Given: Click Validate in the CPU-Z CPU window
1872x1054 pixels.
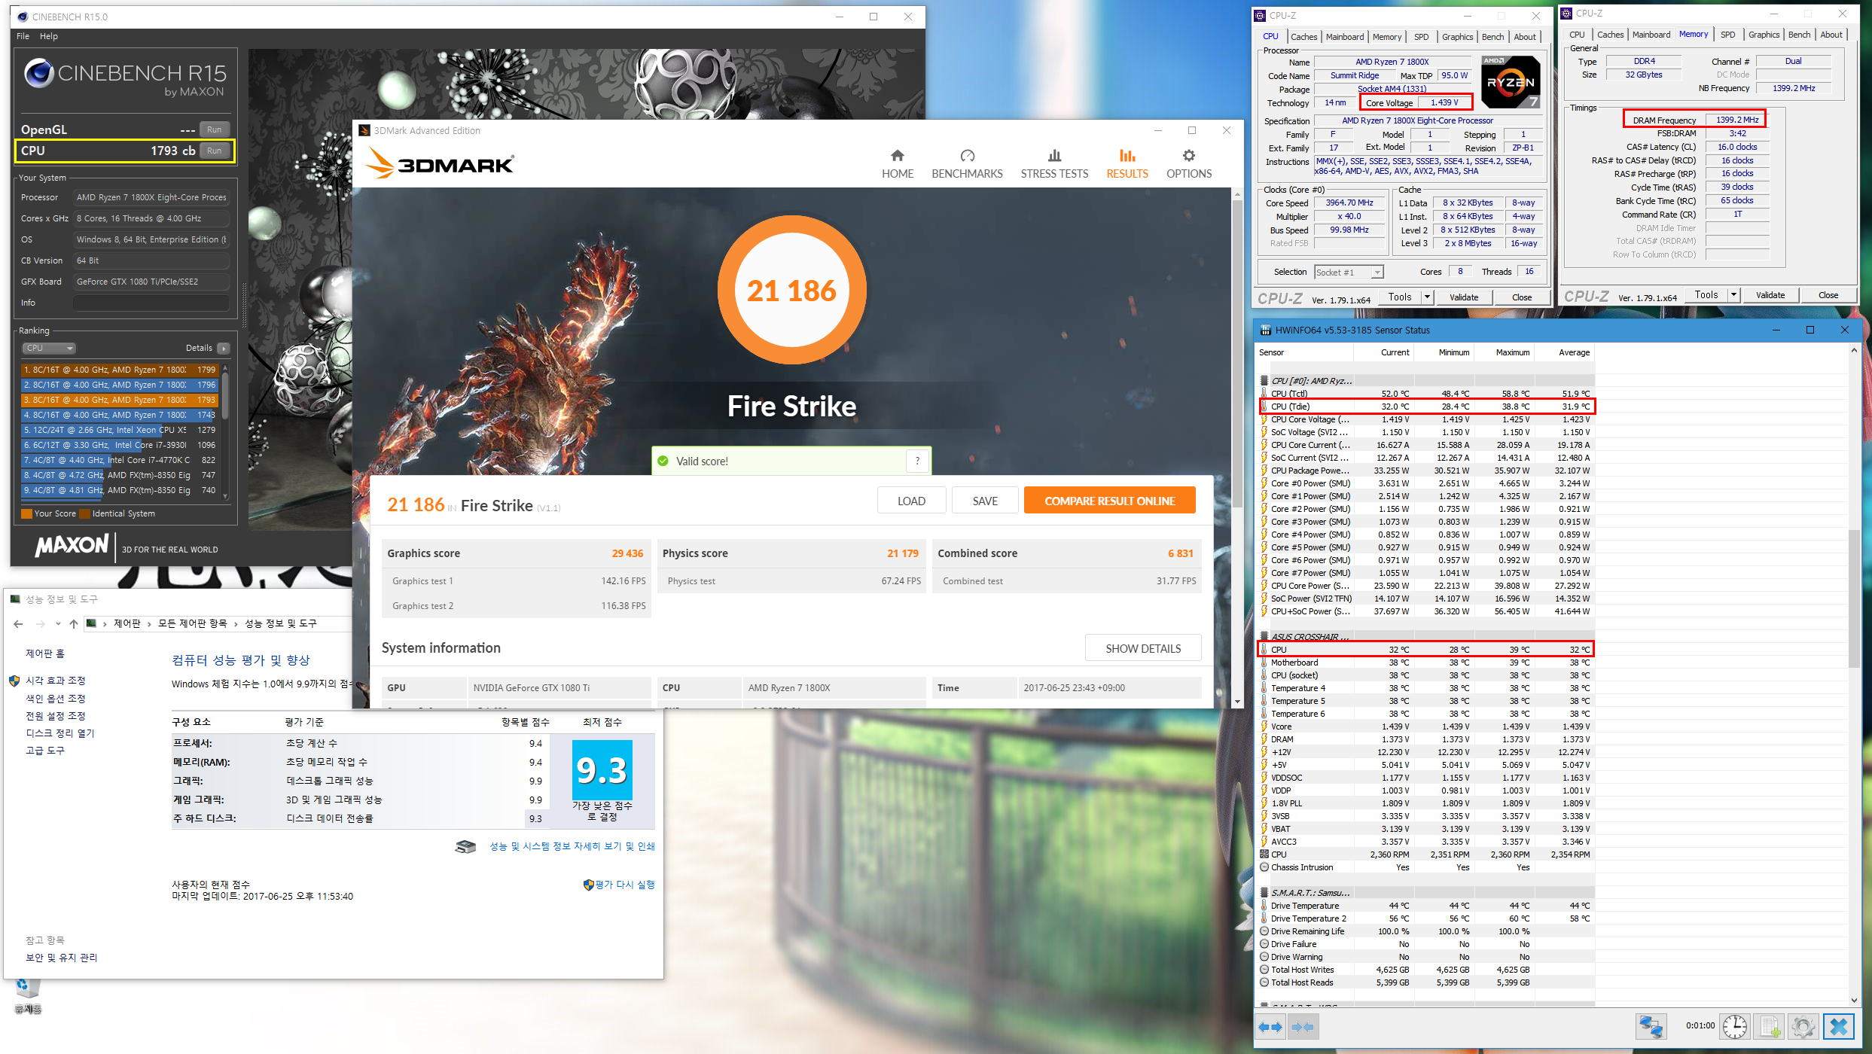Looking at the screenshot, I should tap(1463, 297).
